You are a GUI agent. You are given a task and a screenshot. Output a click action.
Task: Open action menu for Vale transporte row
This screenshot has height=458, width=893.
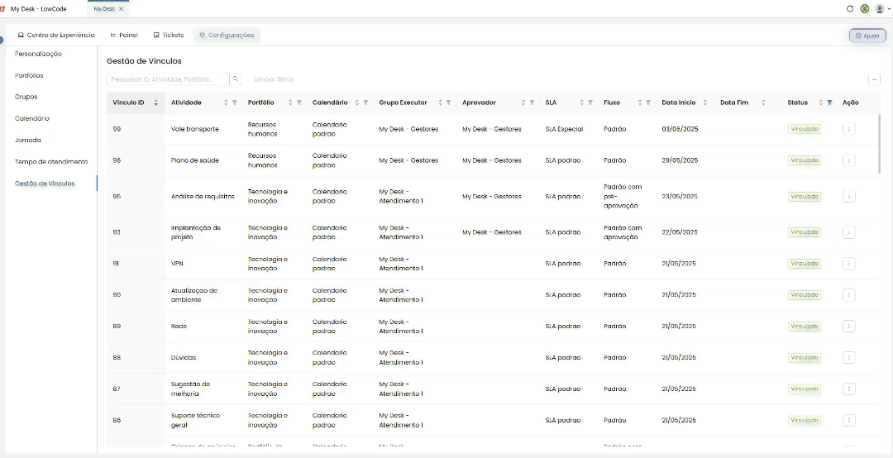pos(848,129)
